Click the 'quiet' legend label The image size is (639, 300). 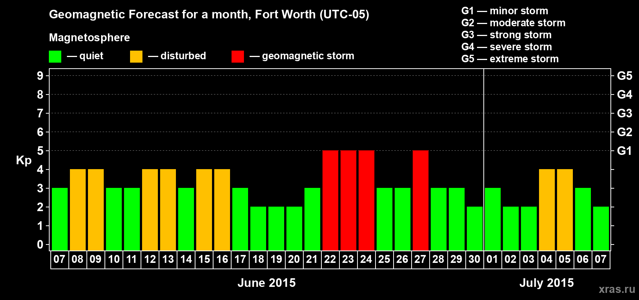[91, 56]
